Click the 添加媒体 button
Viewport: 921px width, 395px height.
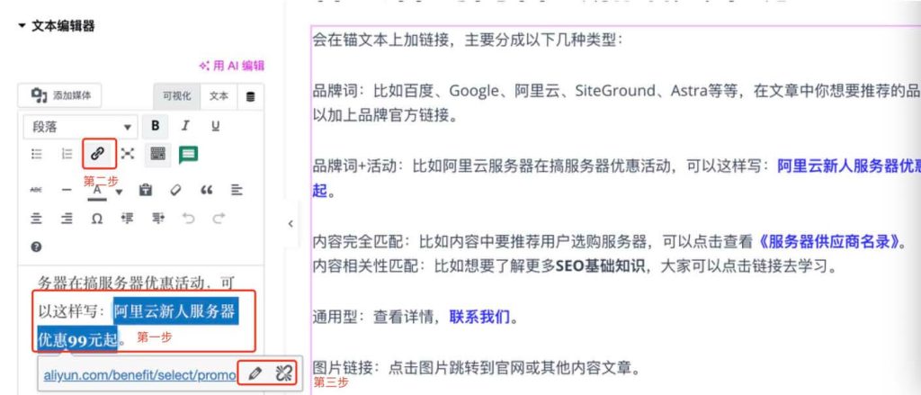click(x=59, y=95)
